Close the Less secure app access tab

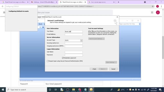[114, 2]
